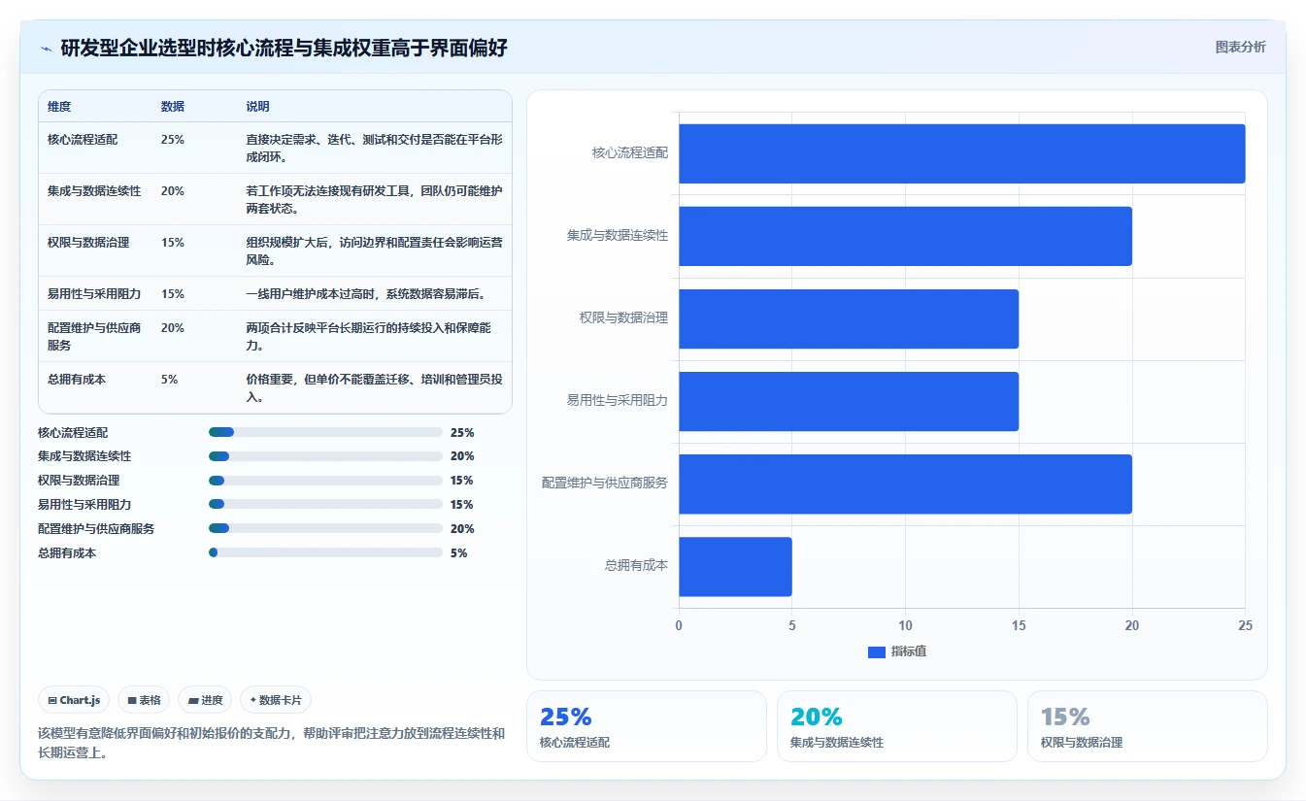
Task: Click the lightning icon beside the title
Action: (x=47, y=49)
